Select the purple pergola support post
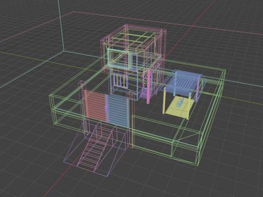The height and width of the screenshot is (197, 263). point(198,88)
